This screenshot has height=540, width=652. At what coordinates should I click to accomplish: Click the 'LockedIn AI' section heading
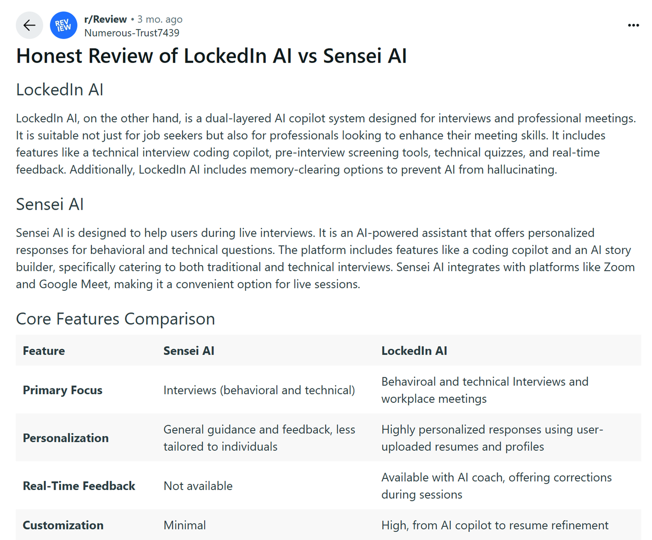click(x=60, y=90)
